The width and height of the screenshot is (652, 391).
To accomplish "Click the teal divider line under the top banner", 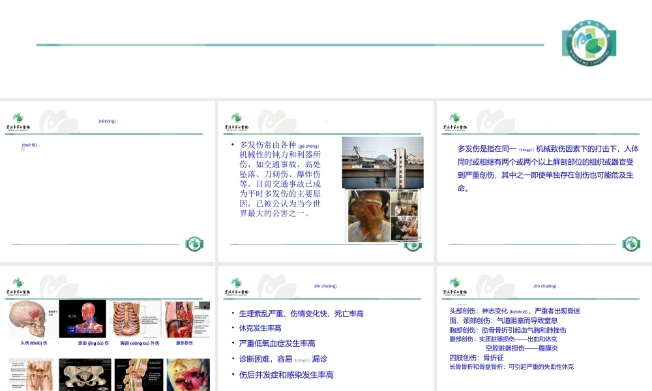I will [x=290, y=45].
